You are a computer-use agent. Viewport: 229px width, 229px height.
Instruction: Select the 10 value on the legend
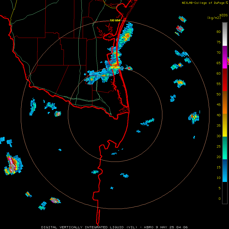point(219,178)
